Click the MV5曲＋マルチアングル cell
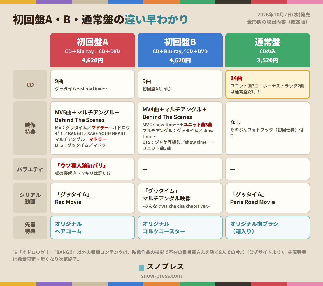323x286 pixels. 92,128
